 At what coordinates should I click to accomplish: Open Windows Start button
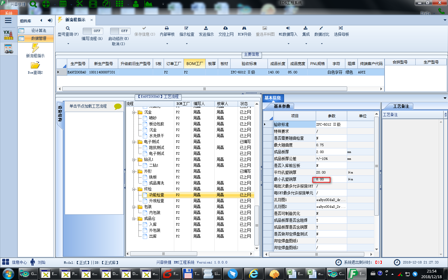point(8,274)
